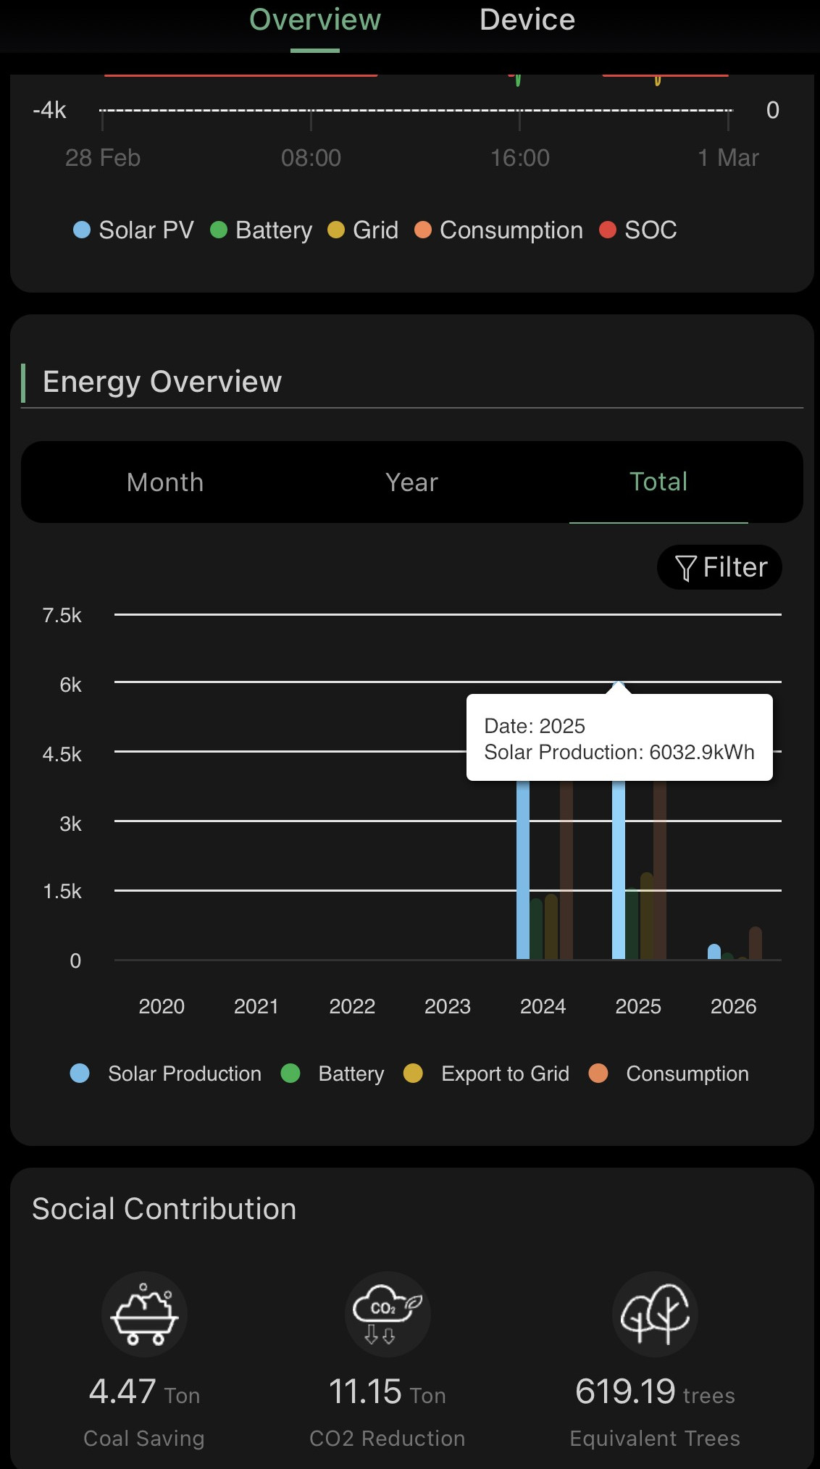Toggle SOC series in legend
820x1469 pixels.
[638, 230]
